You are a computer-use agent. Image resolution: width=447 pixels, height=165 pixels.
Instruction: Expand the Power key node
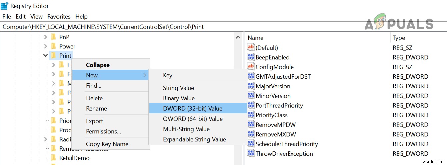coord(46,46)
